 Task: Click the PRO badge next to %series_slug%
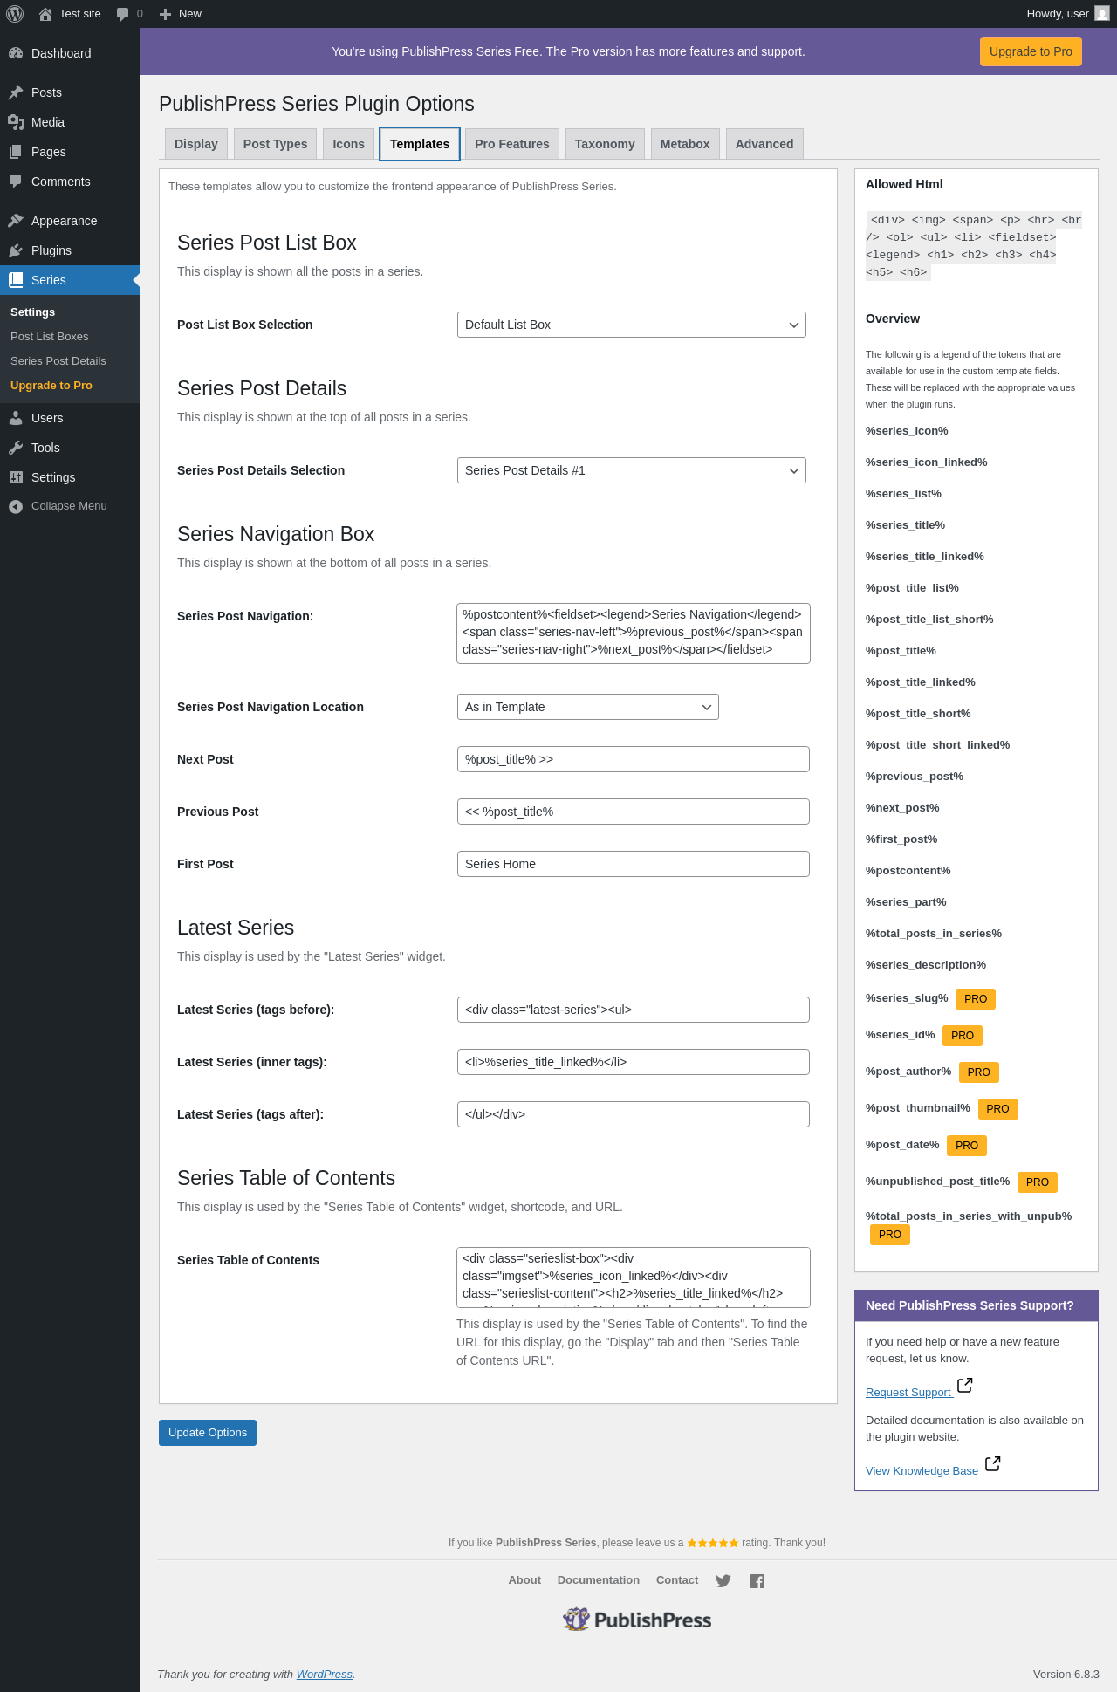[x=976, y=999]
